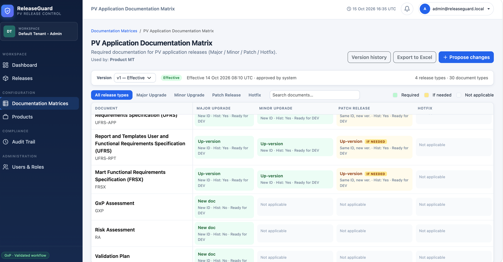This screenshot has height=262, width=503.
Task: Follow the Documentation Matrices breadcrumb link
Action: pyautogui.click(x=114, y=31)
